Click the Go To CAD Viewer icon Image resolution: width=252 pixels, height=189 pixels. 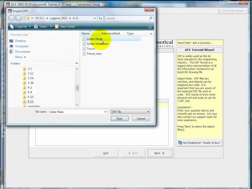coord(219,11)
